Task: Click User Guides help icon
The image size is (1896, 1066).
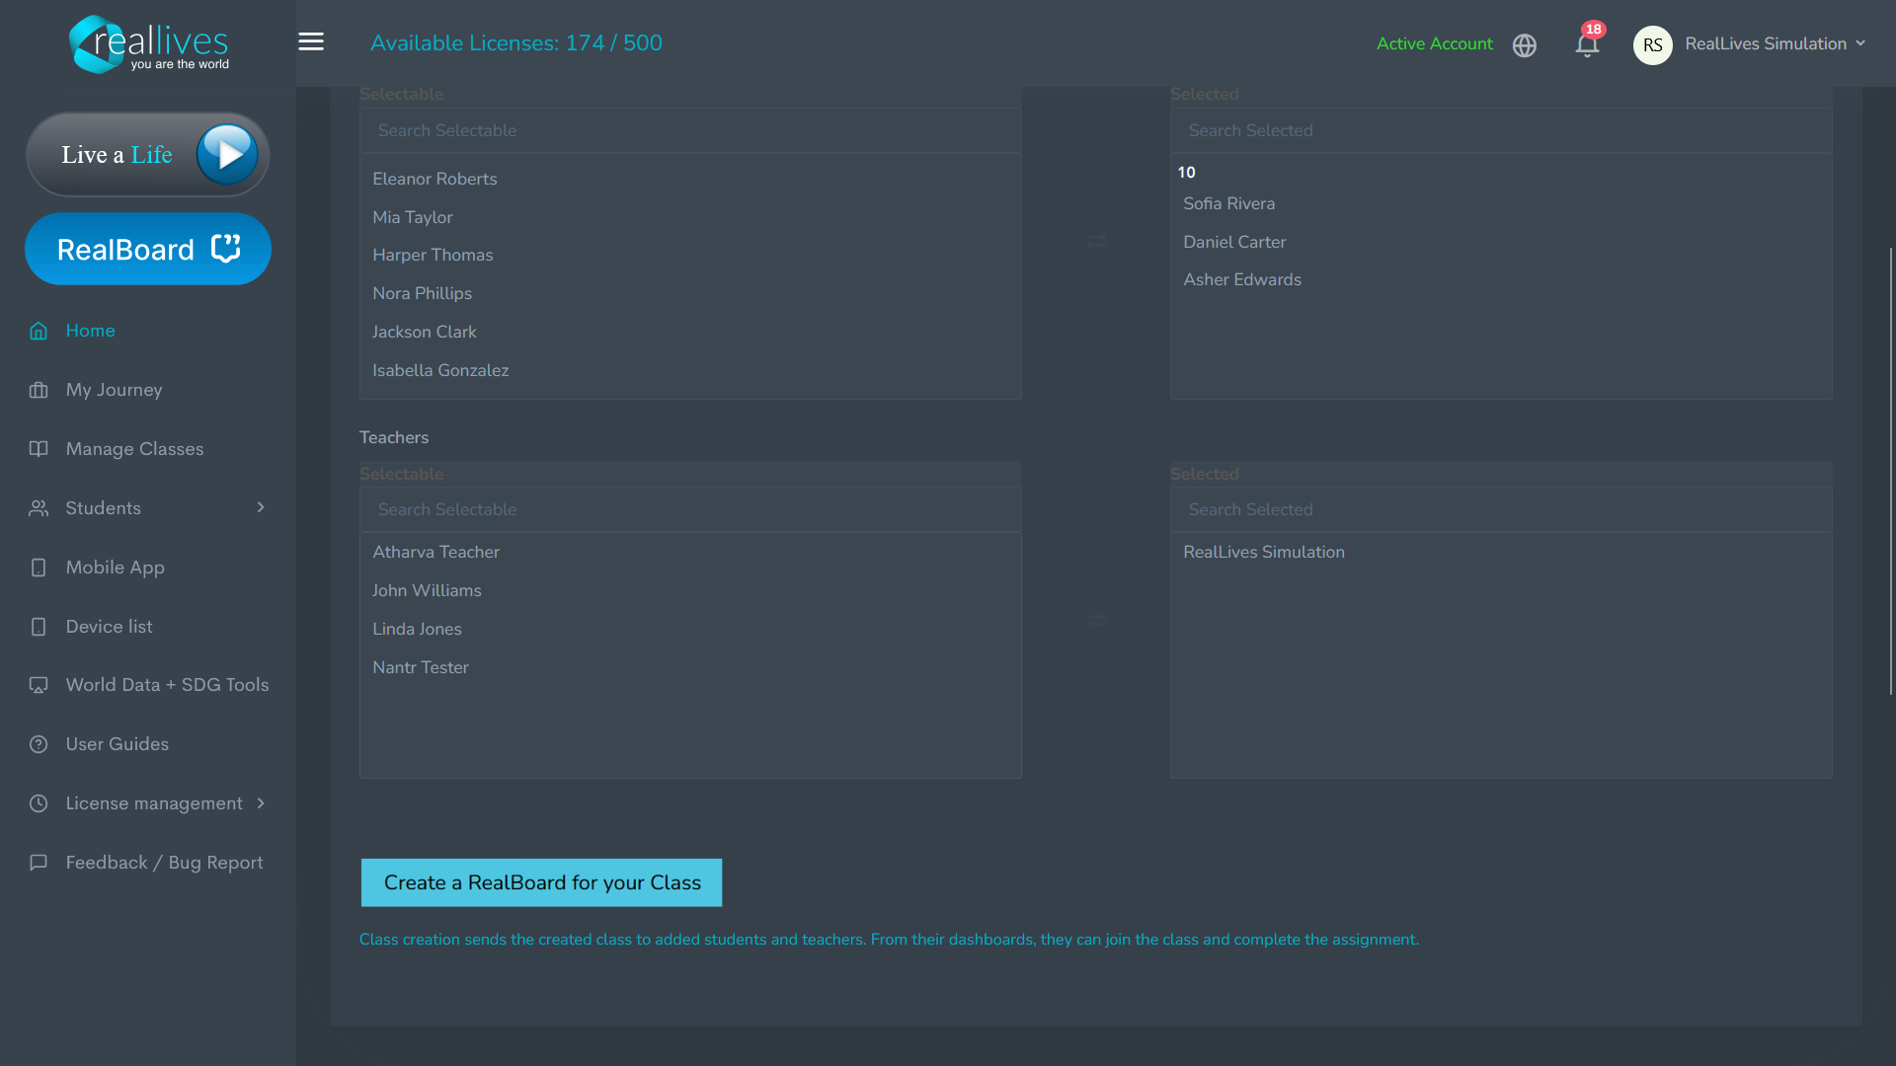Action: tap(39, 744)
